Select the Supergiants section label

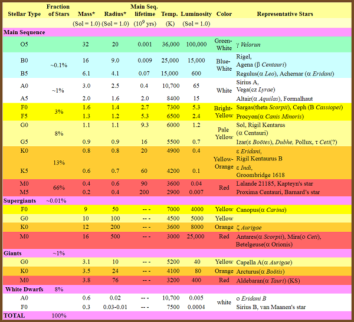pyautogui.click(x=20, y=201)
